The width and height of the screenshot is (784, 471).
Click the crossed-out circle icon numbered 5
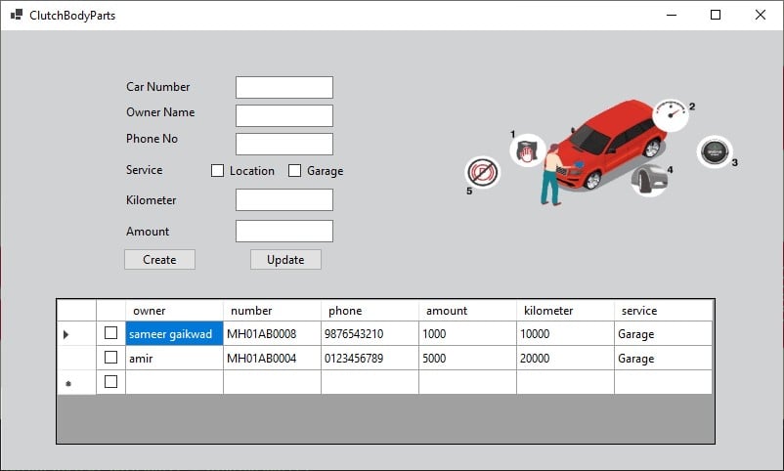(482, 174)
